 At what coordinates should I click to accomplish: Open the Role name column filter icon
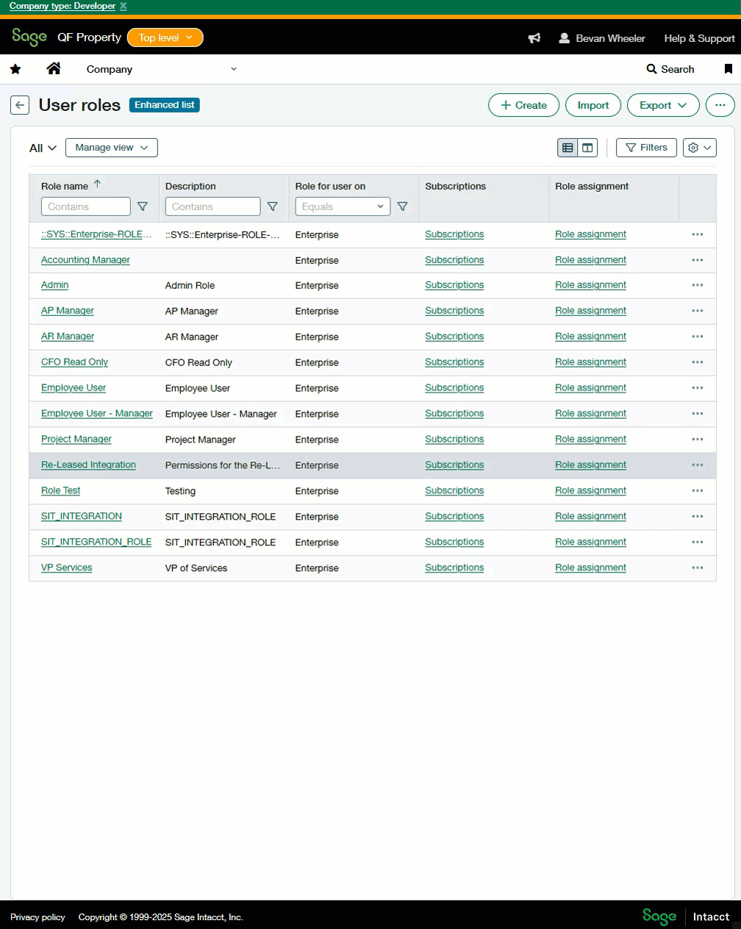tap(143, 207)
